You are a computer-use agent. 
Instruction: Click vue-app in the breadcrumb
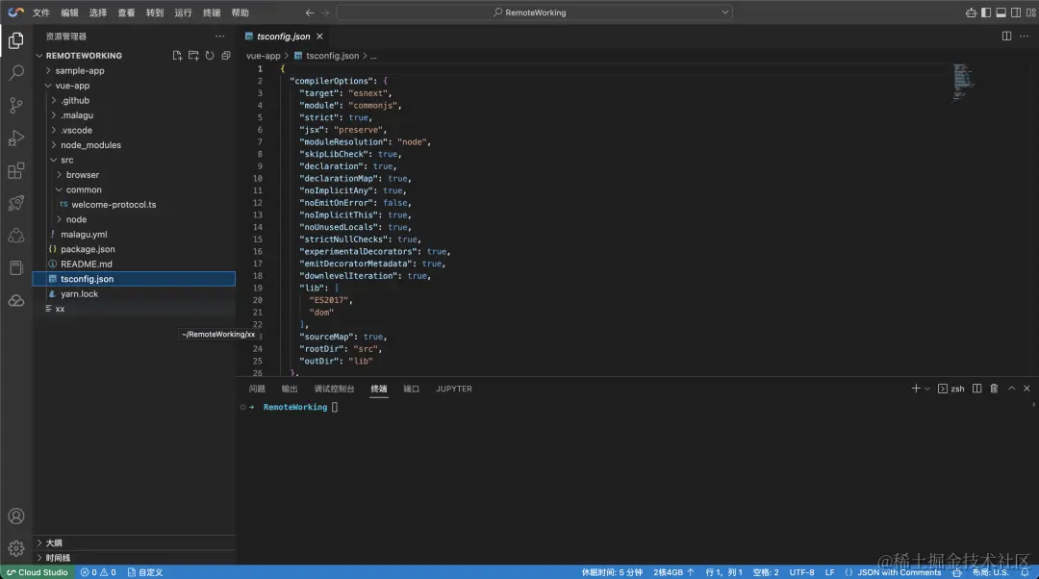click(263, 57)
